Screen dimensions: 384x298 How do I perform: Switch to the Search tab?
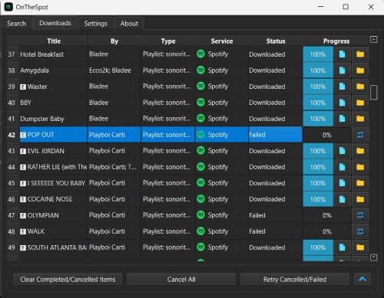[x=16, y=24]
